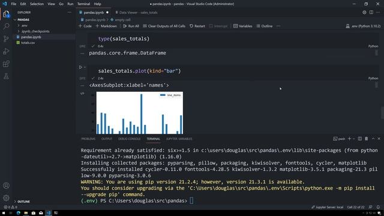Split the terminal pane
The height and width of the screenshot is (216, 384).
click(360, 139)
